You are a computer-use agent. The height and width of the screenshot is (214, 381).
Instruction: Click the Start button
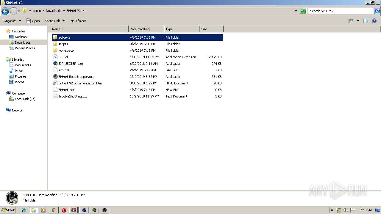tap(8, 210)
